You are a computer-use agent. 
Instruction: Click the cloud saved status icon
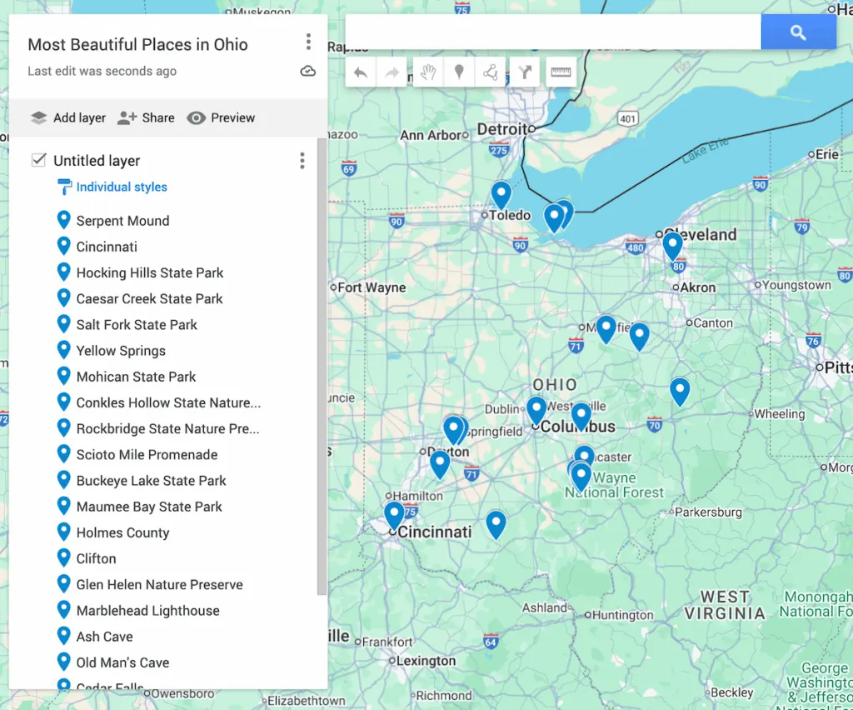(308, 72)
